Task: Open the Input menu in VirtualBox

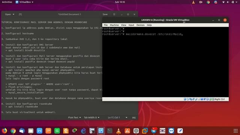Action: (131, 25)
